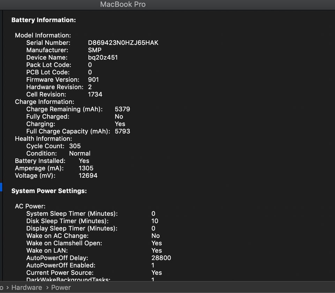Select serial number D869423N0HZJ65HAK
Image resolution: width=335 pixels, height=293 pixels.
(123, 43)
